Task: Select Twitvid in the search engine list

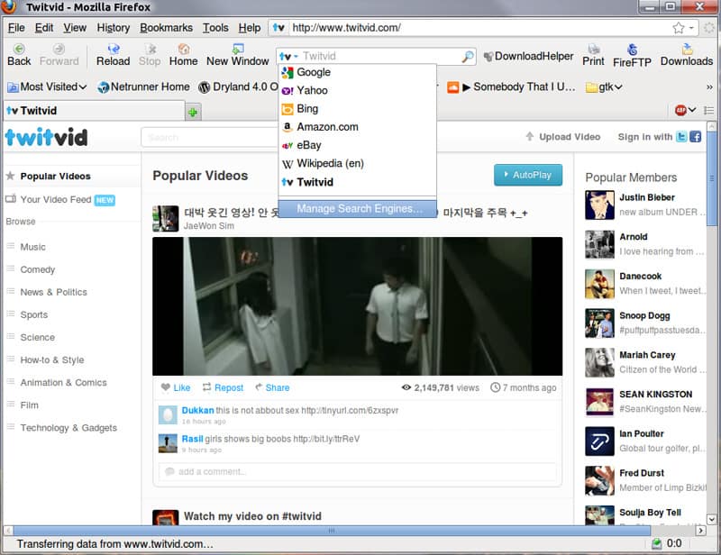Action: point(357,182)
